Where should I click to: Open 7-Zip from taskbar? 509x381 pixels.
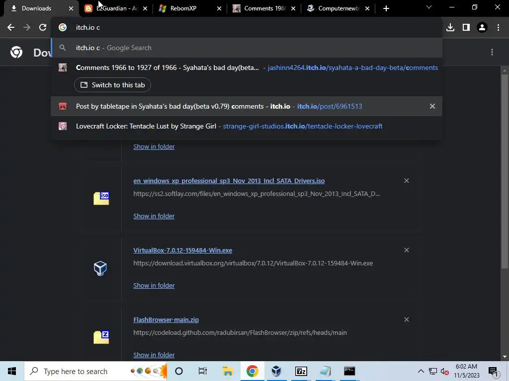tap(301, 371)
